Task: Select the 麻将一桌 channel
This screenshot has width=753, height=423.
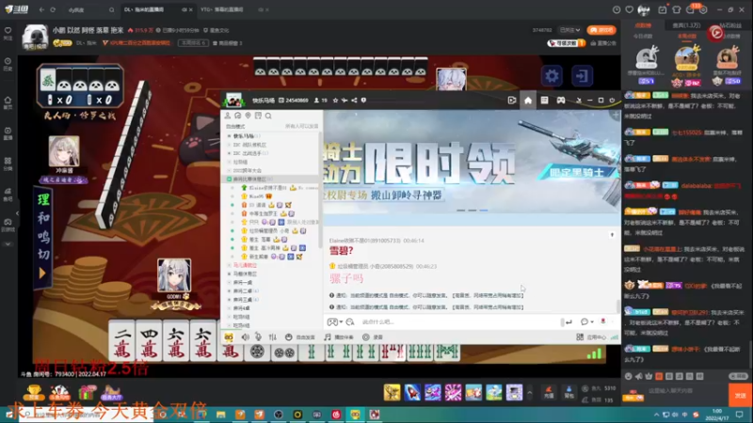Action: [243, 283]
